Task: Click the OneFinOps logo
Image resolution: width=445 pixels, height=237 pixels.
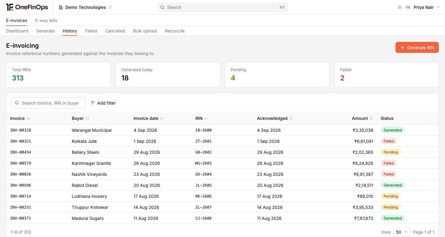Action: (27, 7)
